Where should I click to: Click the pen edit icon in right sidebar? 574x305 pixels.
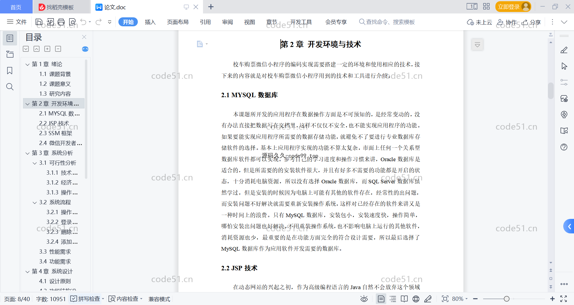[x=564, y=50]
